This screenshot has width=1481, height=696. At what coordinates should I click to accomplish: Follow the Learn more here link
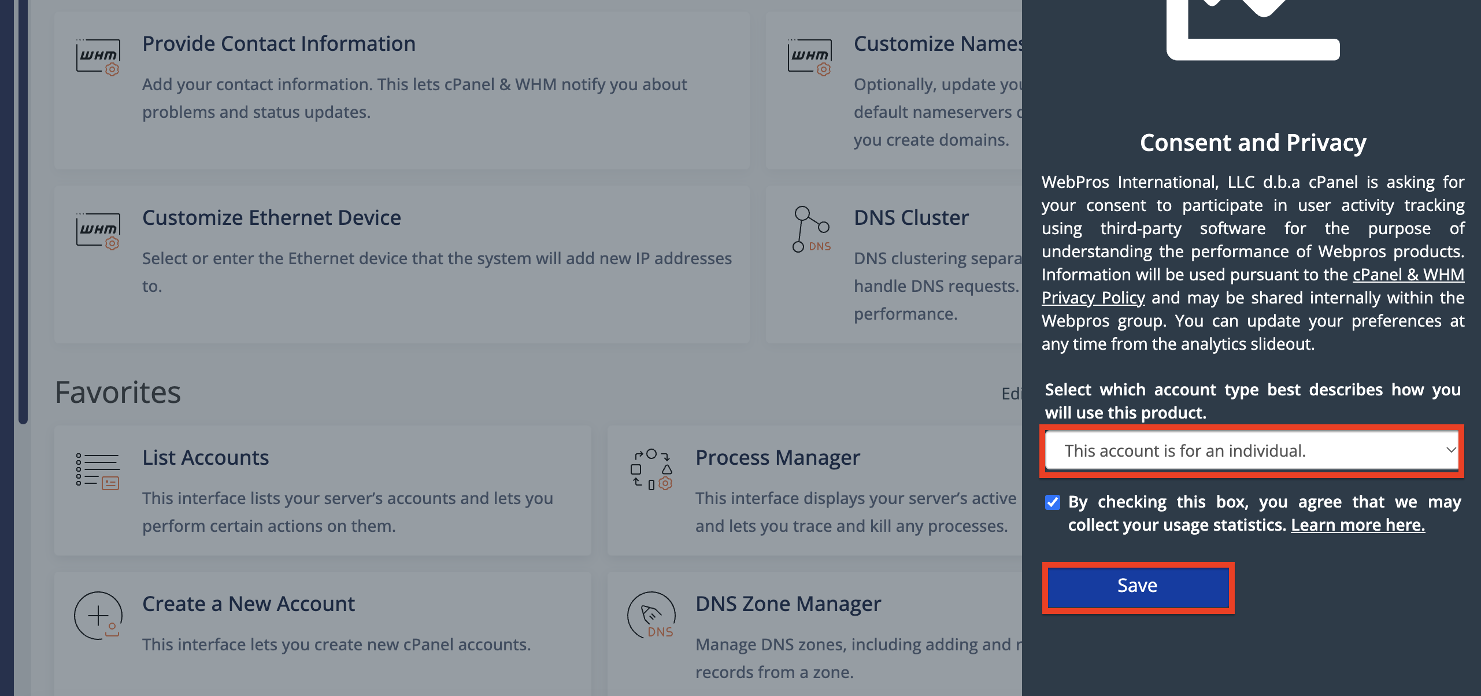[1358, 525]
